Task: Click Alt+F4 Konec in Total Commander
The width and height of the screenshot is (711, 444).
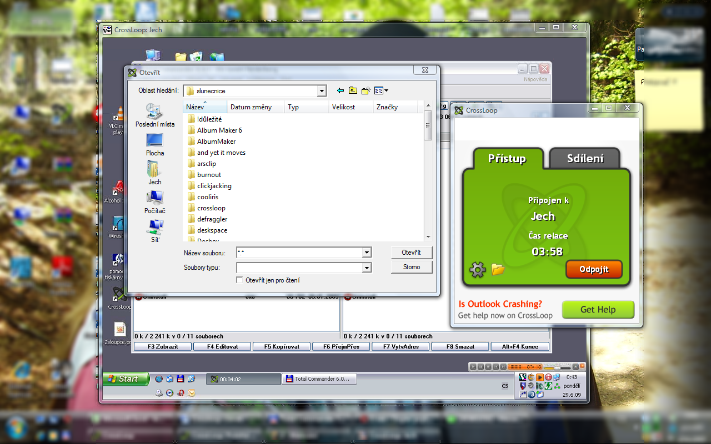Action: click(x=520, y=346)
